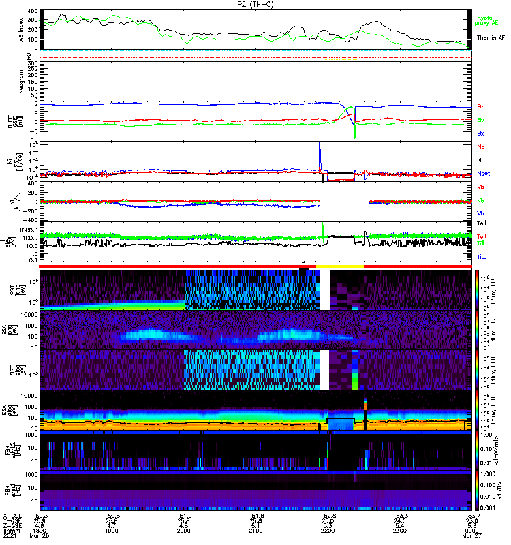The image size is (511, 545).
Task: Select the Themis AE legend label
Action: [491, 38]
